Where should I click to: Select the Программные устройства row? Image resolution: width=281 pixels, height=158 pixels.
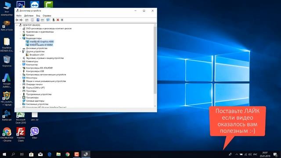37,94
